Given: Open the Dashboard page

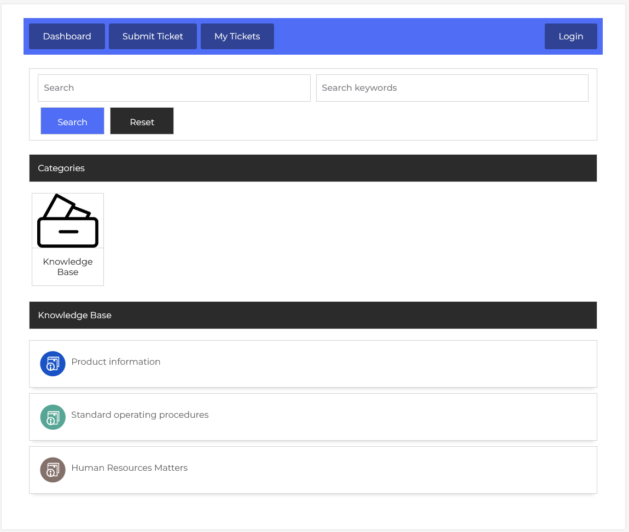Looking at the screenshot, I should pyautogui.click(x=67, y=37).
